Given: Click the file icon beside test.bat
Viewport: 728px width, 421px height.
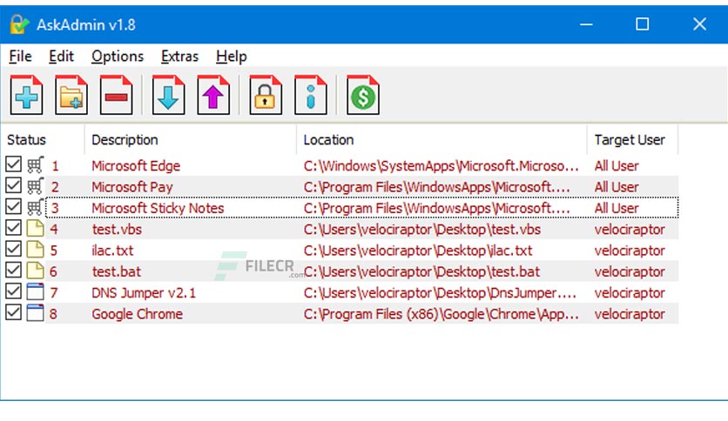Looking at the screenshot, I should coord(36,271).
